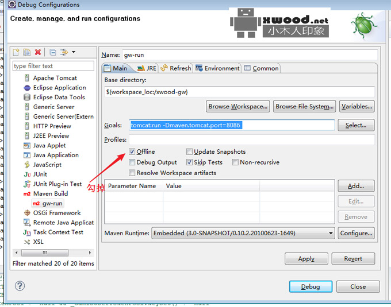
Task: Delete selected launch configuration with red X
Action: point(38,52)
